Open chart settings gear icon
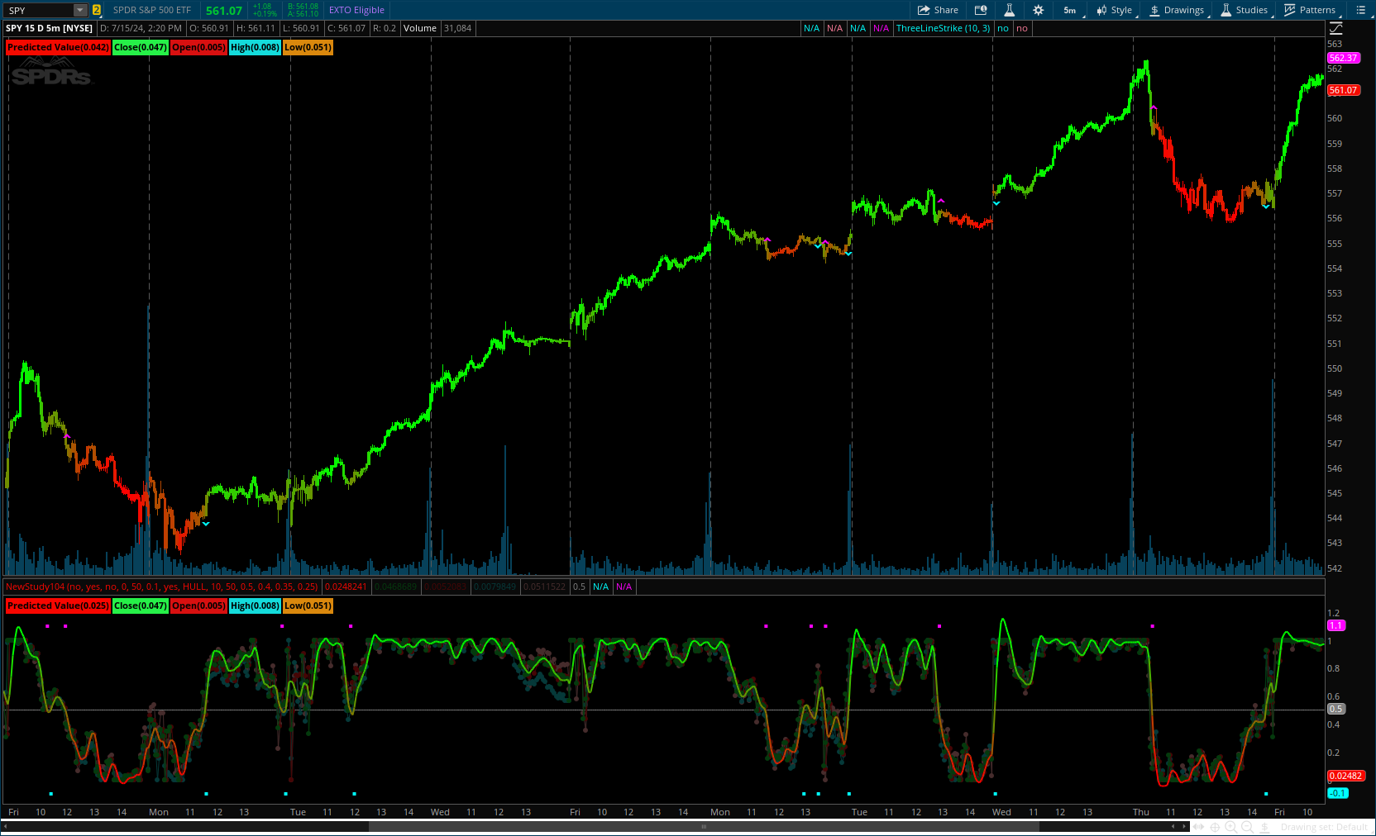1376x836 pixels. click(1038, 10)
